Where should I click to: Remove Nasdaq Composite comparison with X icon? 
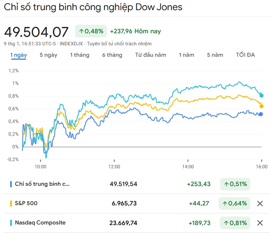pyautogui.click(x=260, y=223)
